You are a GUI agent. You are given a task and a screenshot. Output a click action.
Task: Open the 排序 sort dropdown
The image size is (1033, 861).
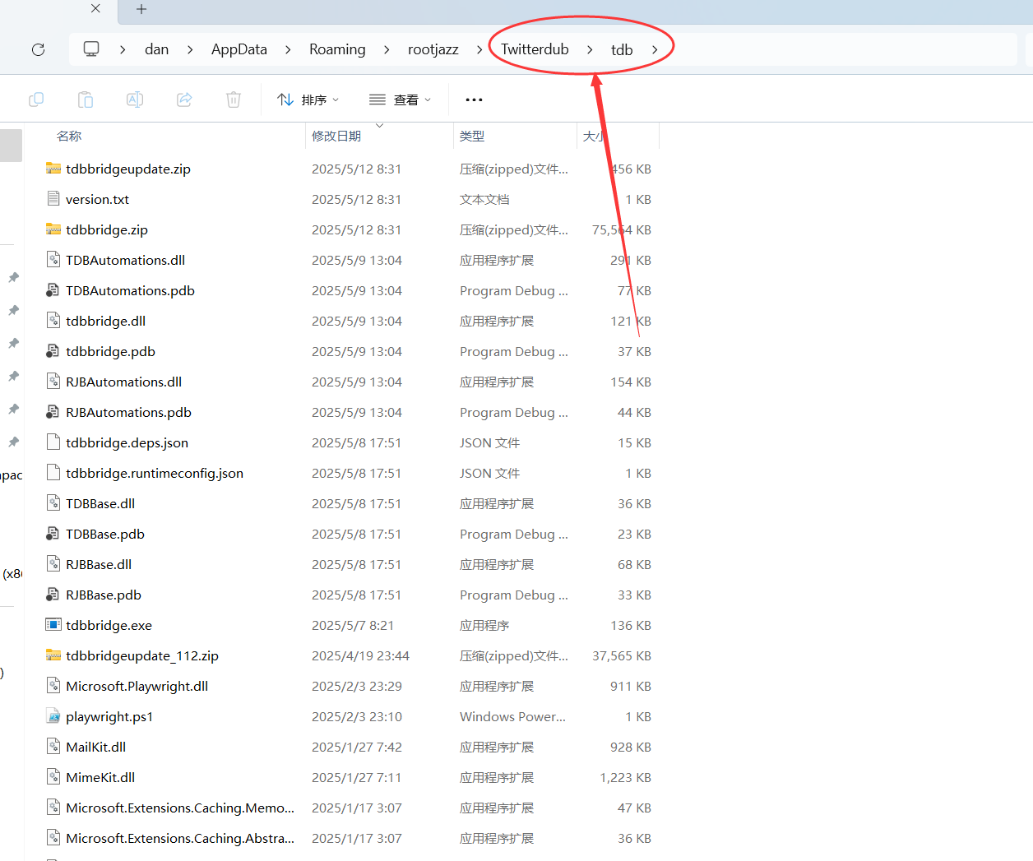pos(308,100)
